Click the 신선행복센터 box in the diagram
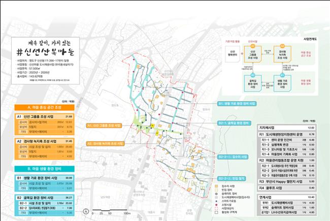The image size is (330, 221). click(231, 54)
